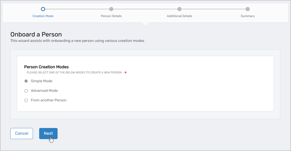291x151 pixels.
Task: Click the Creation Mode step label
Action: [x=43, y=16]
